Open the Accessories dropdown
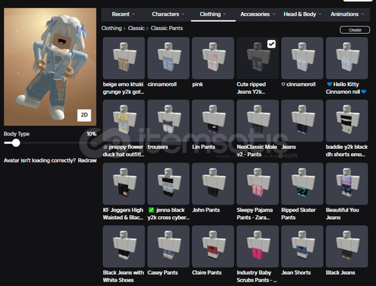This screenshot has width=376, height=286. click(258, 14)
